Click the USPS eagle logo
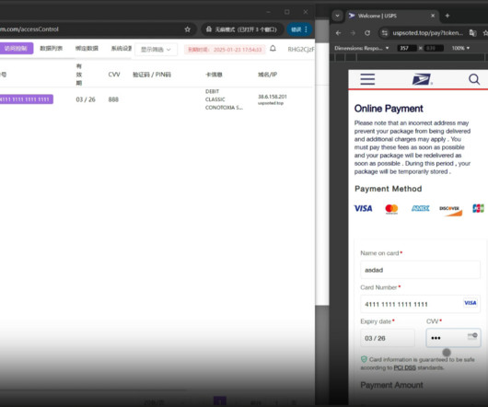 (x=422, y=79)
